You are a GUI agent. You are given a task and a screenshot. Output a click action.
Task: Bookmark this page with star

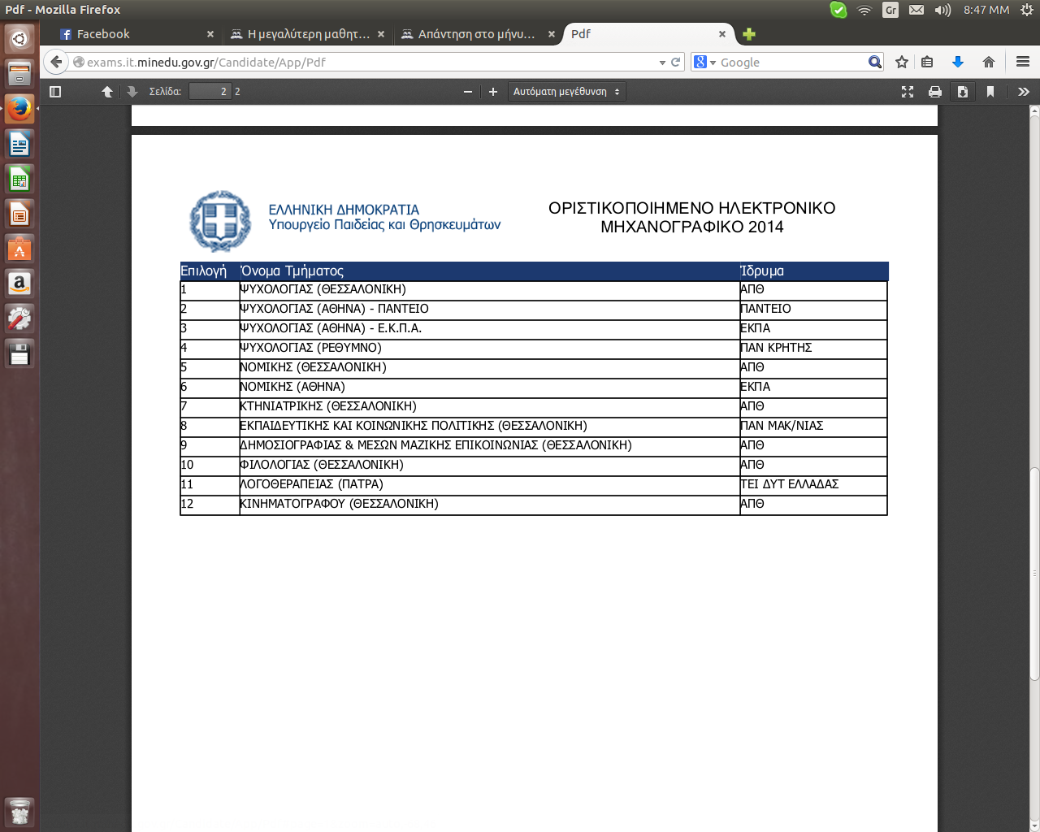(x=902, y=62)
